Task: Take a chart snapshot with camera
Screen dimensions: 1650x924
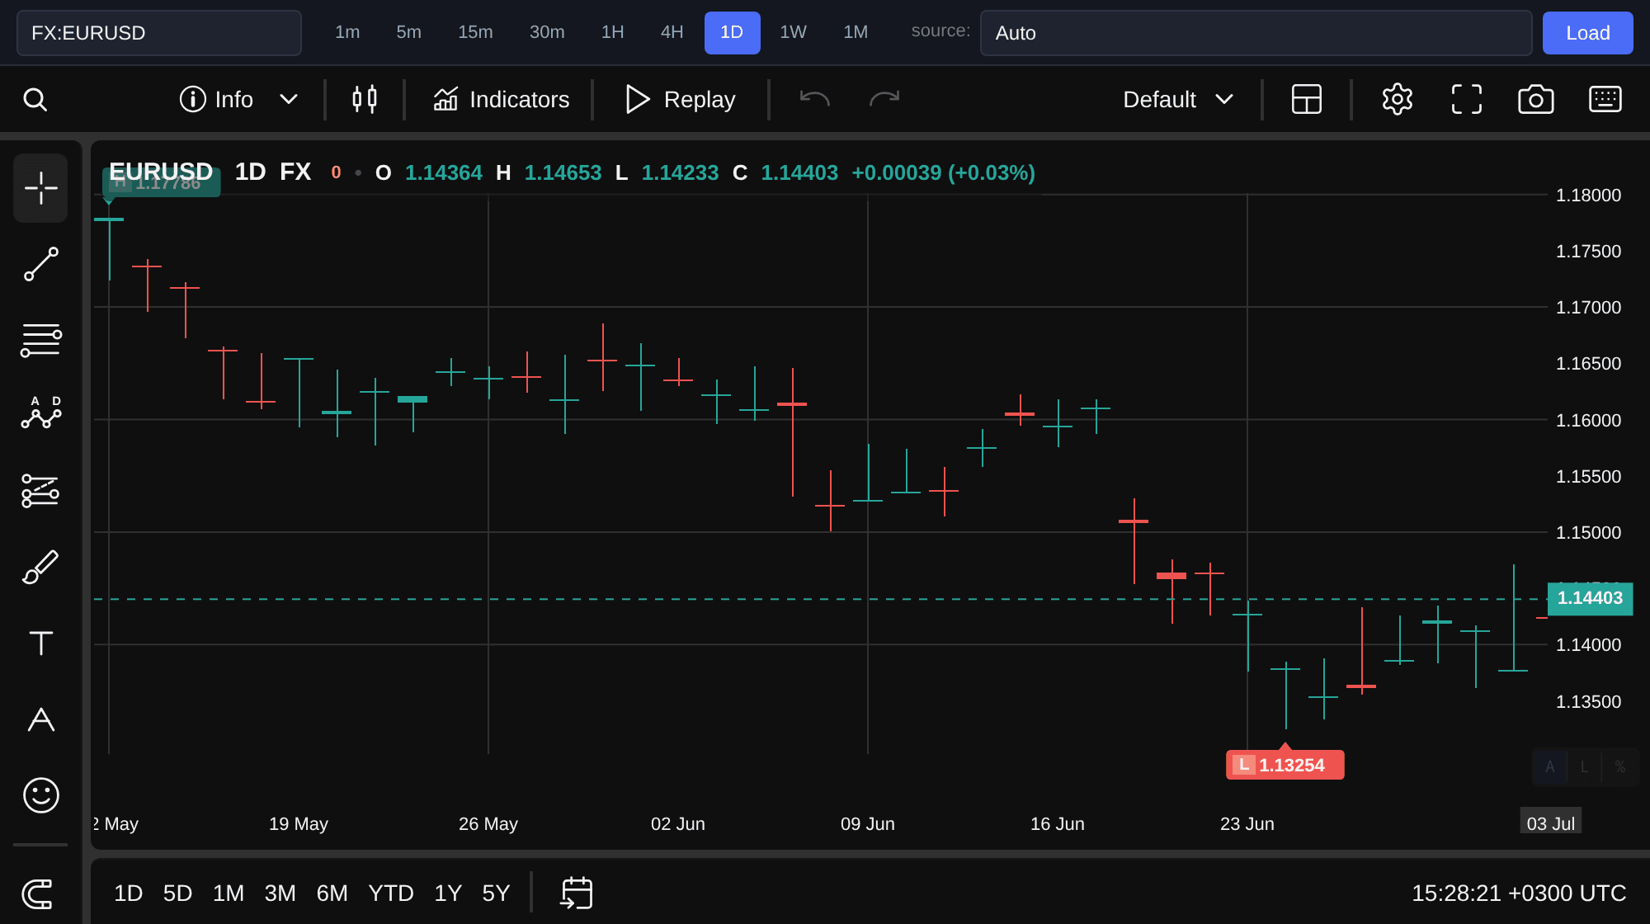Action: tap(1536, 100)
